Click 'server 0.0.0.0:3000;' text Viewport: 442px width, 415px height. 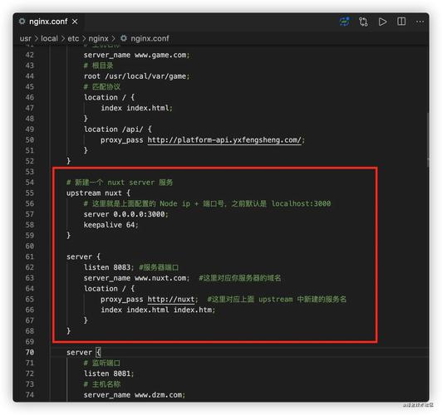tap(126, 214)
